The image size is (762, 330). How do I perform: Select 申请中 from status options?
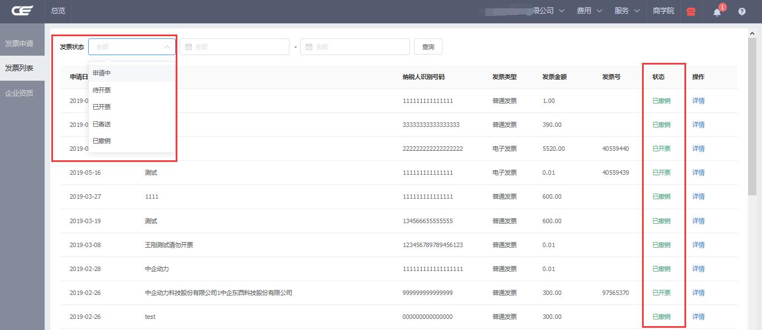[102, 73]
